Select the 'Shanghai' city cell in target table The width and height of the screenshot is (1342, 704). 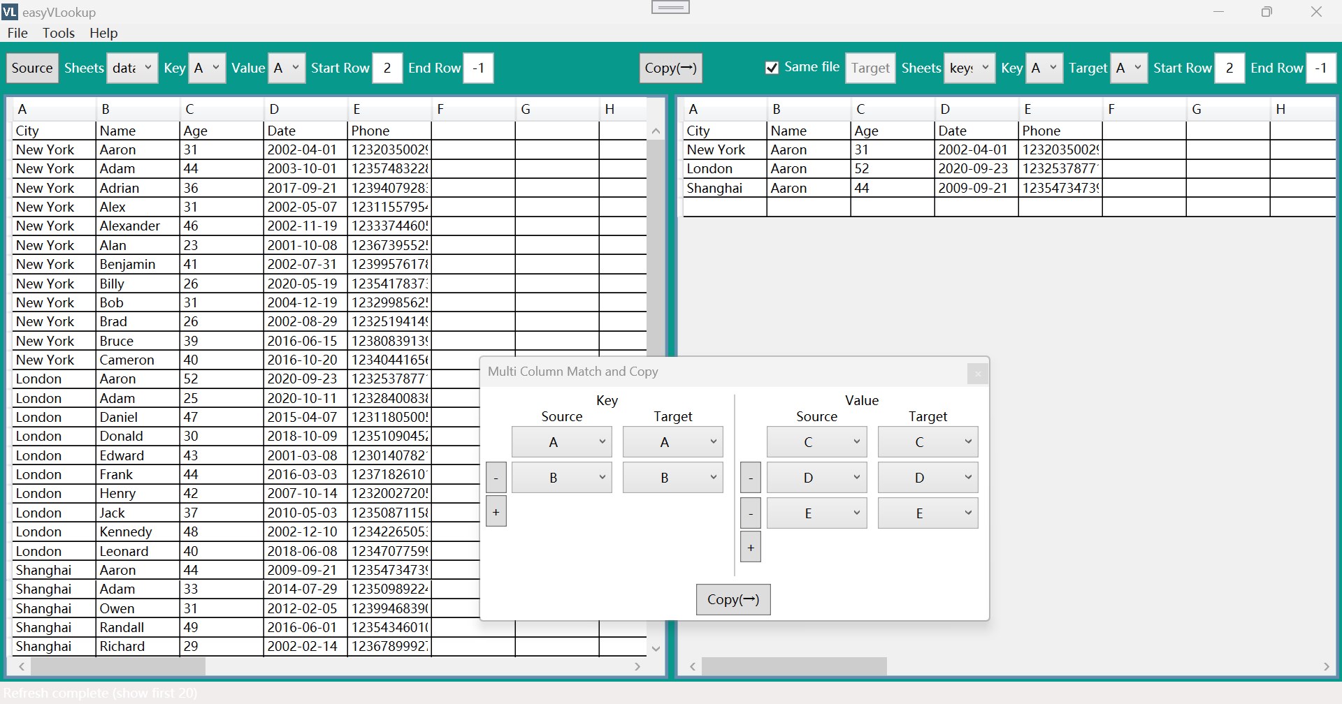725,189
